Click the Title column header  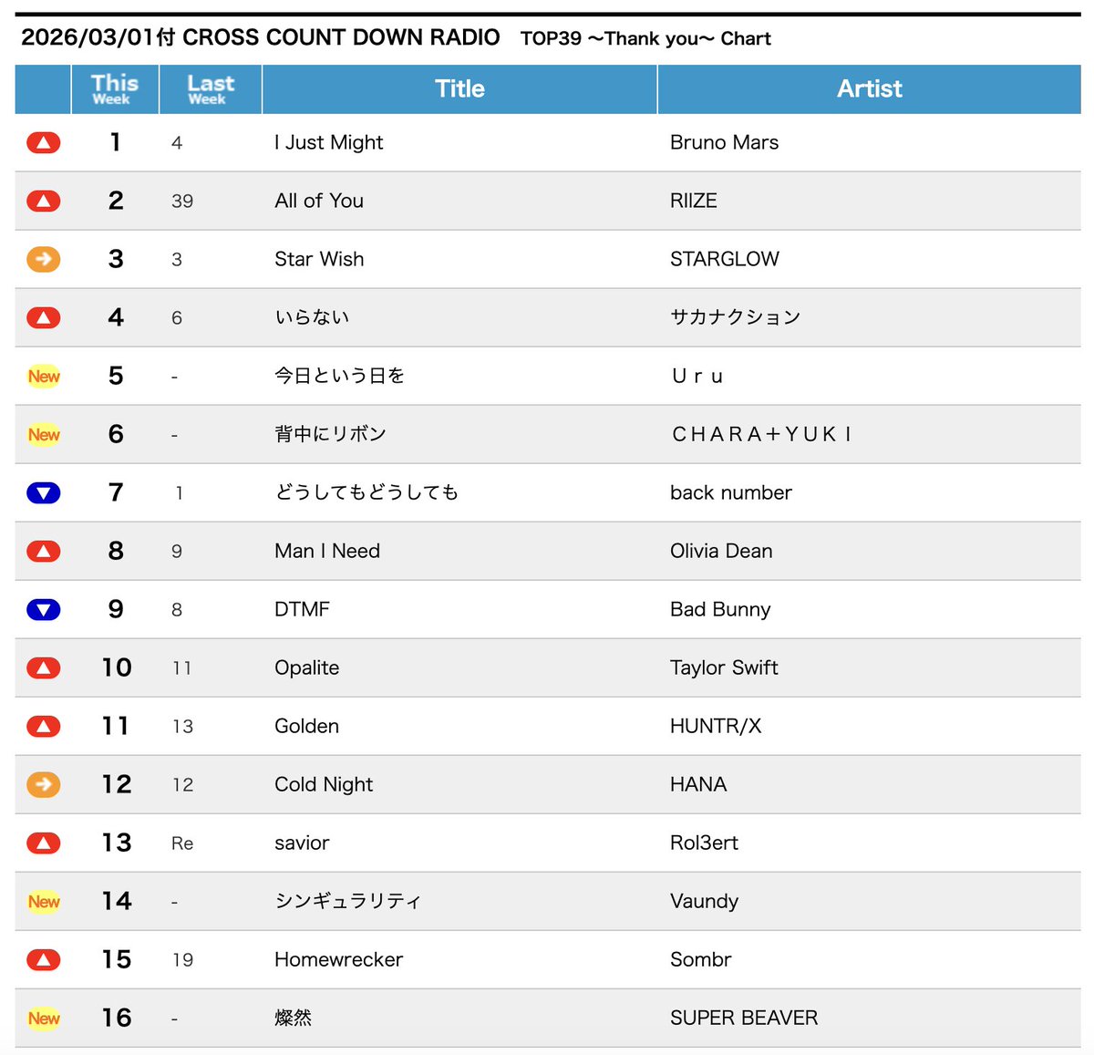coord(459,89)
